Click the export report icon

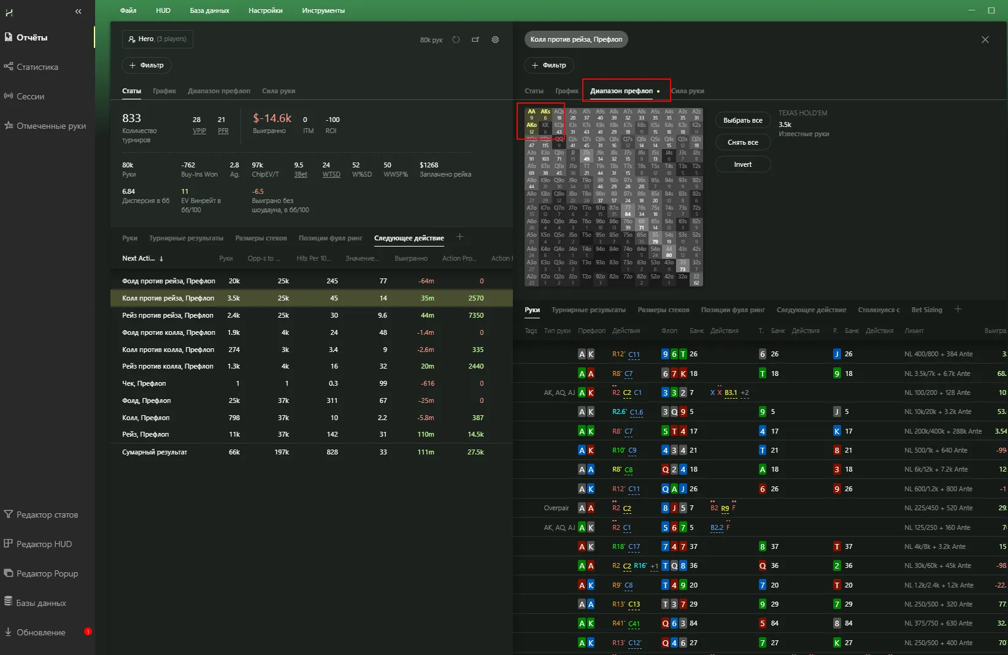pos(475,40)
